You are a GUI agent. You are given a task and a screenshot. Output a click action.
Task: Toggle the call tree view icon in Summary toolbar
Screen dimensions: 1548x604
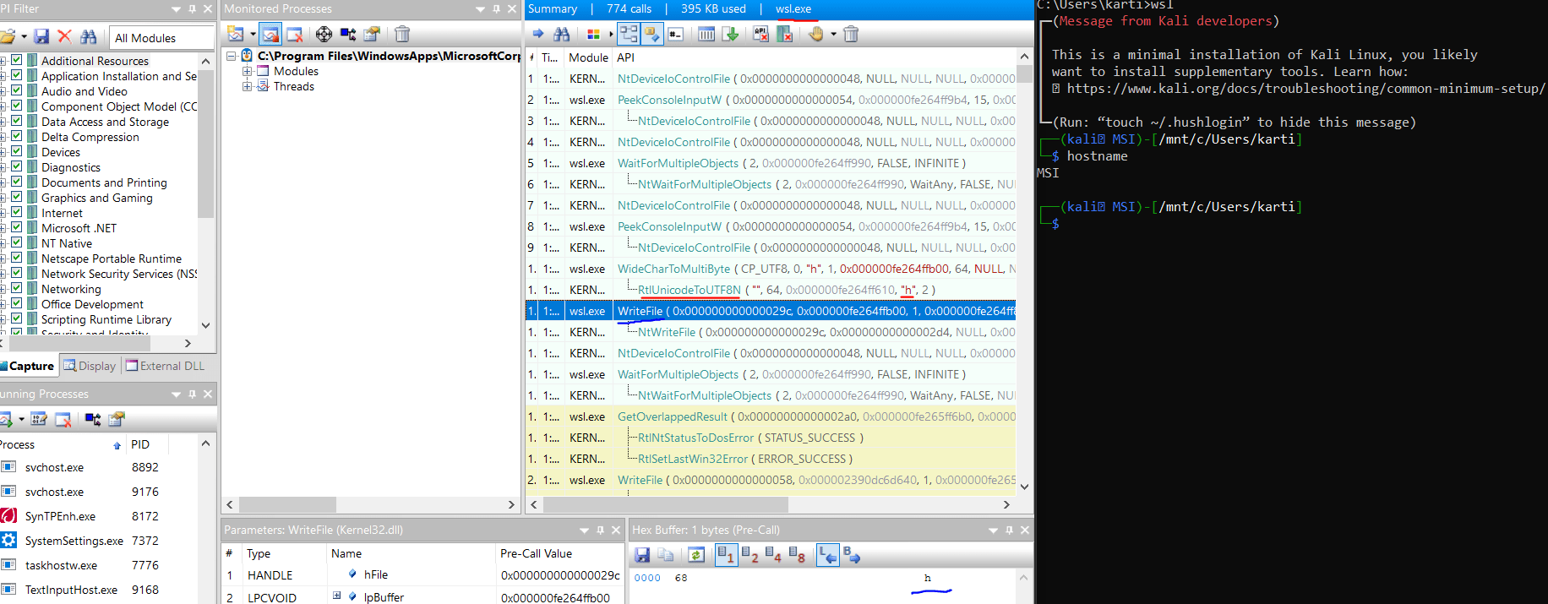[628, 34]
